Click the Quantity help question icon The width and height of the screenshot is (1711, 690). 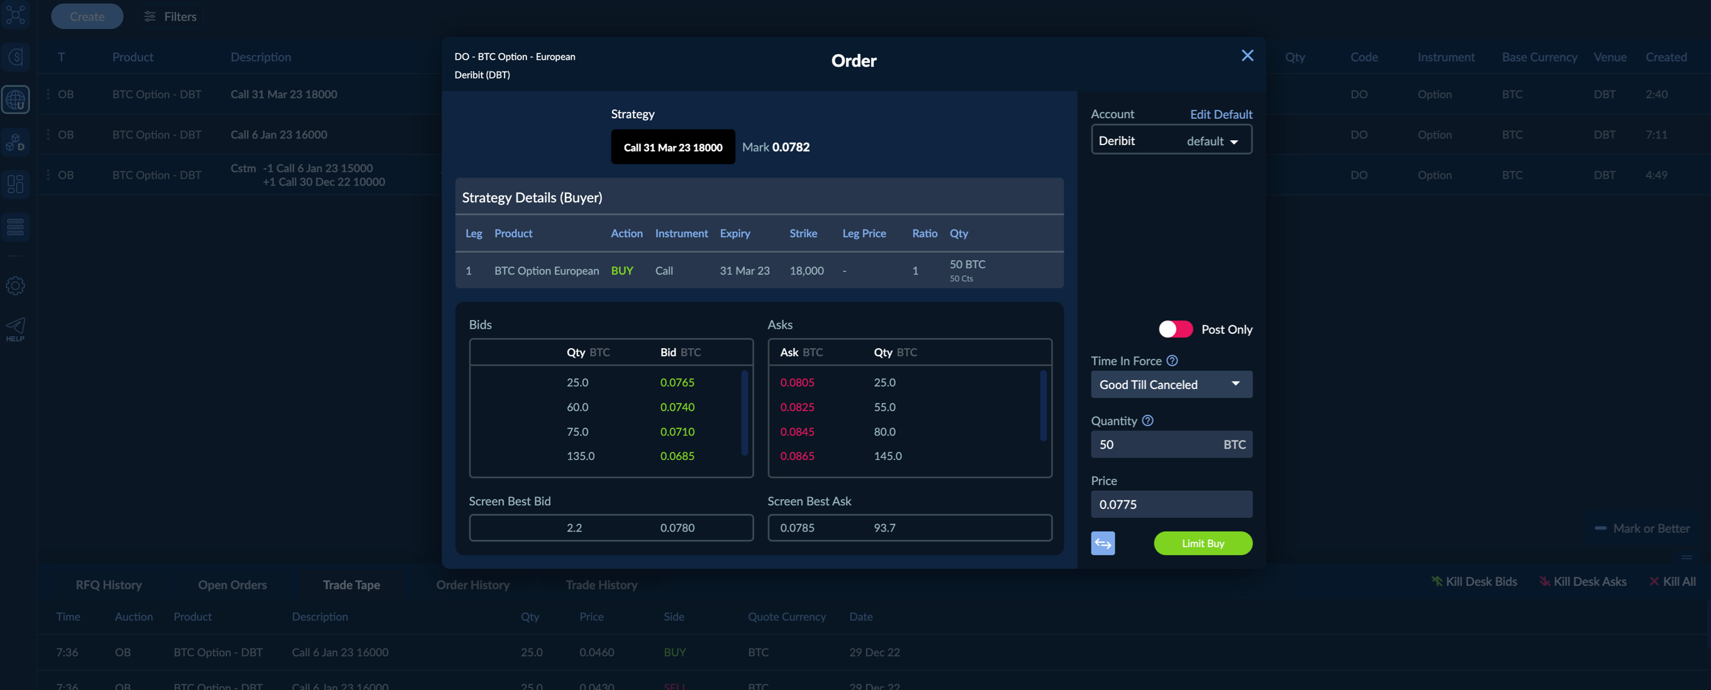(x=1147, y=420)
